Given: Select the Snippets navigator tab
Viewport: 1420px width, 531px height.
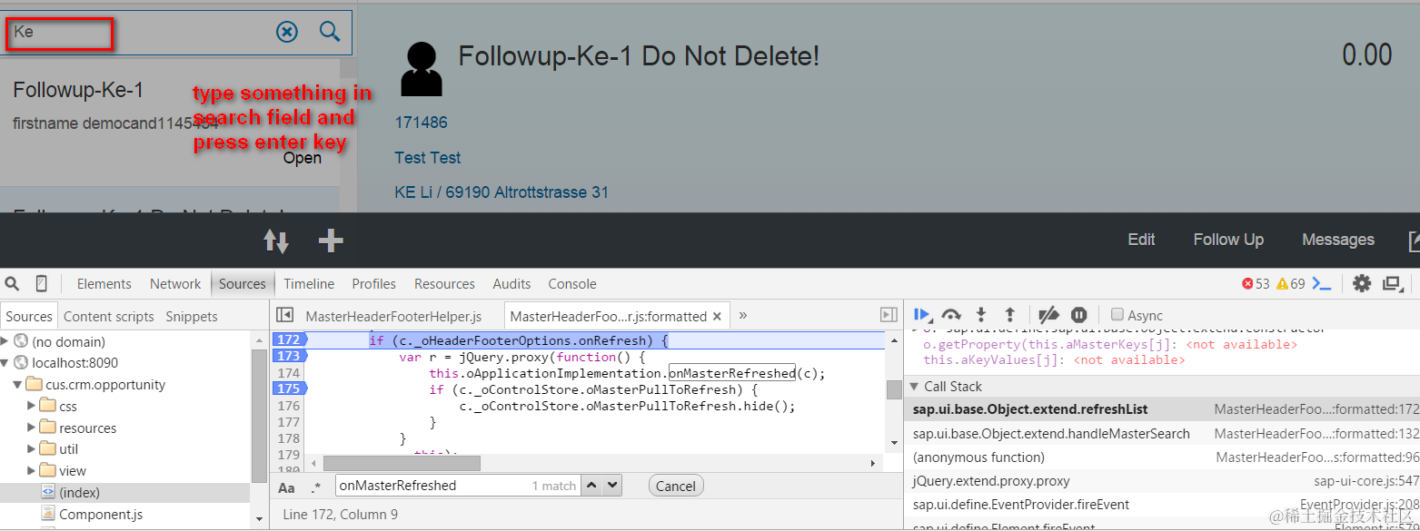Looking at the screenshot, I should 192,317.
